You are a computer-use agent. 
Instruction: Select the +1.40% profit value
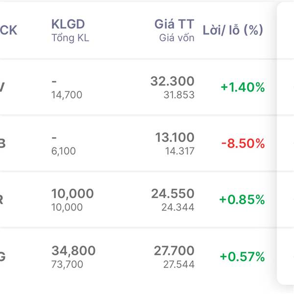(243, 88)
